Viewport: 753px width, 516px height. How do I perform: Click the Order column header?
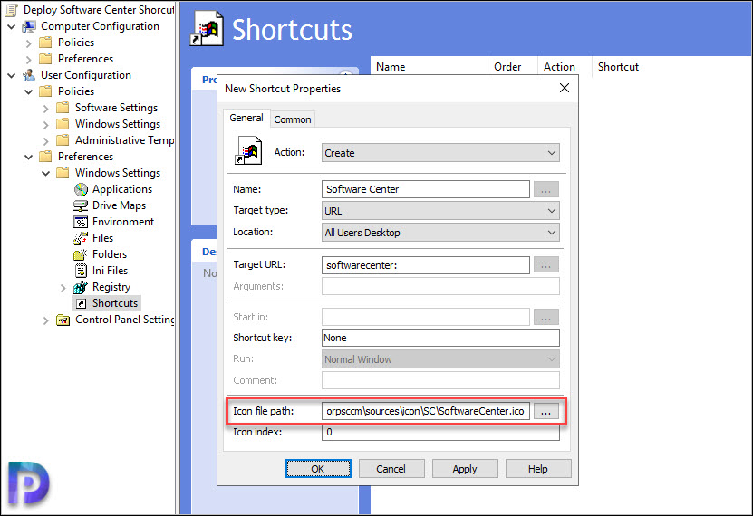click(512, 67)
